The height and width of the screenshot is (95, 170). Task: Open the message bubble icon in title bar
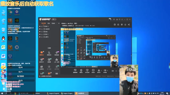click(114, 19)
